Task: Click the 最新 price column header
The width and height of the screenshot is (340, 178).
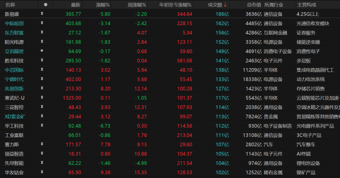Action: (76, 5)
